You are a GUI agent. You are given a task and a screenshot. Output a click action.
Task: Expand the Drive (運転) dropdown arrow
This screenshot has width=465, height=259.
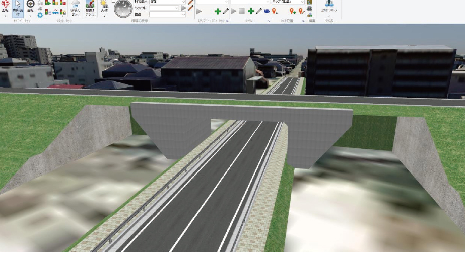pos(30,16)
